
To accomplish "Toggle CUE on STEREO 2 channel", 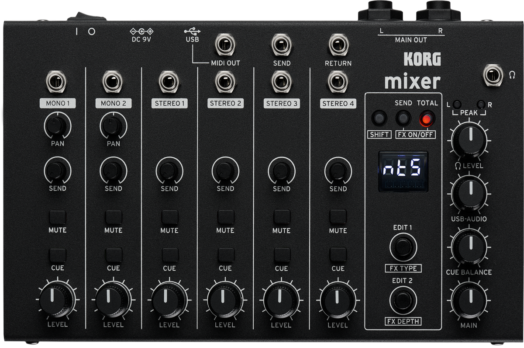I will coord(225,255).
